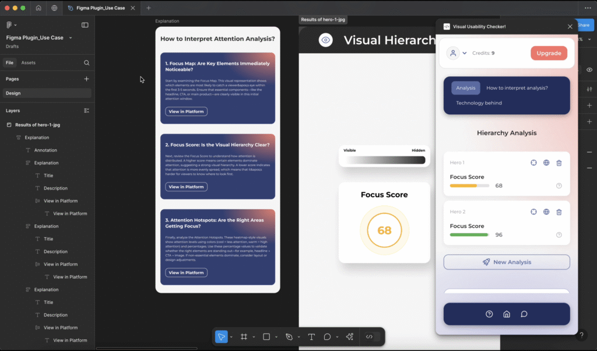The height and width of the screenshot is (351, 597).
Task: Add a new page with plus icon
Action: 86,79
